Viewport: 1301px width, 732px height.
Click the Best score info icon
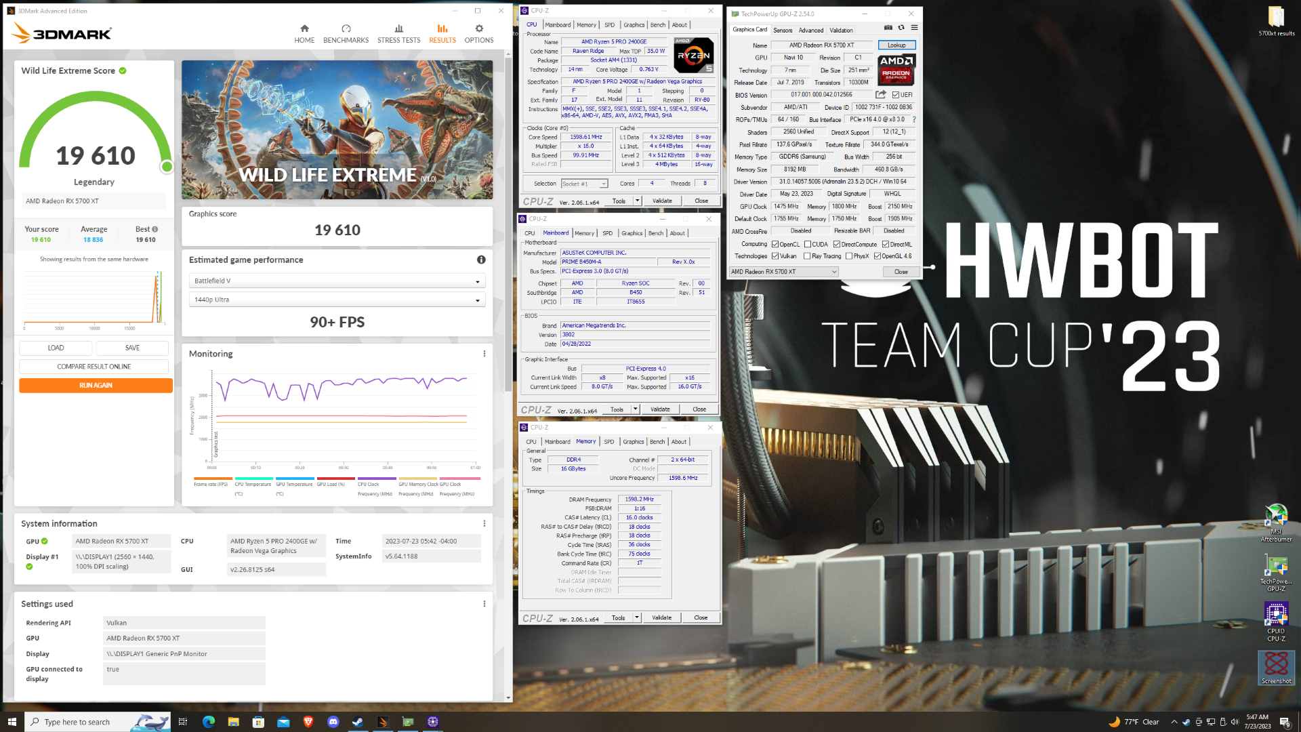coord(155,229)
